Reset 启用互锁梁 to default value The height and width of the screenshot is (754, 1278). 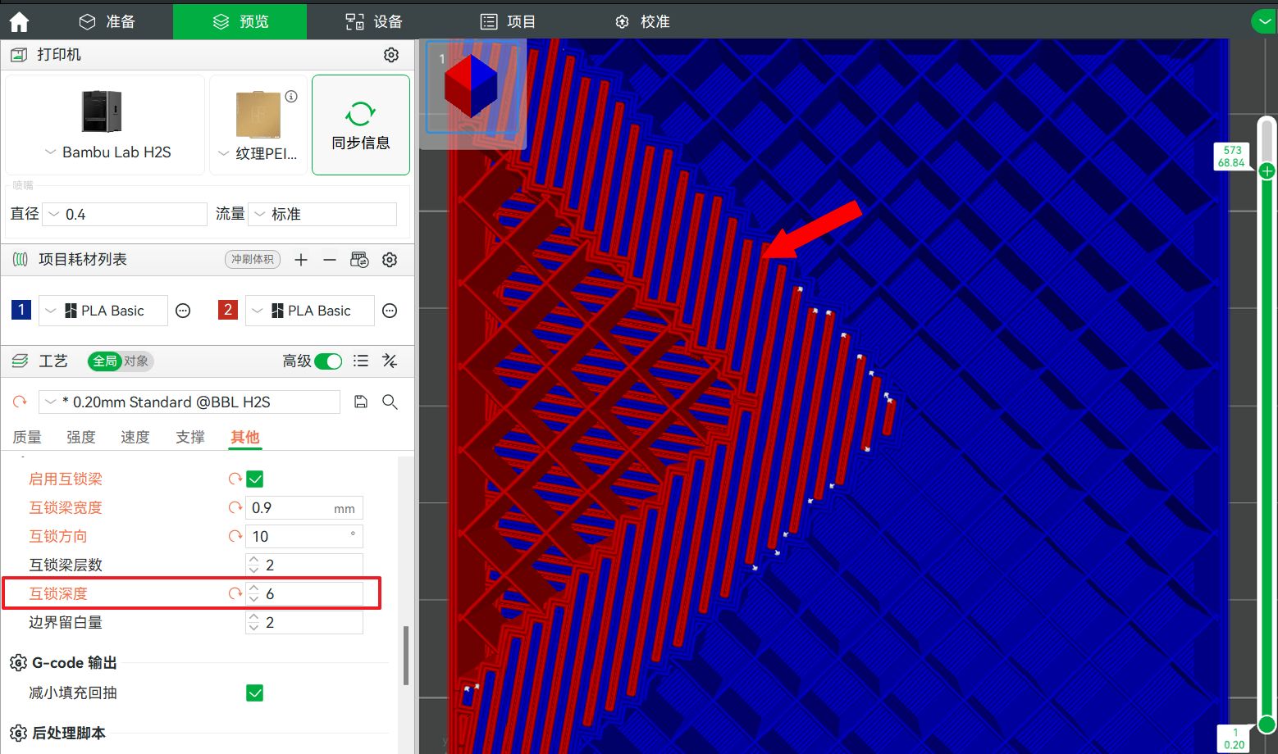coord(235,479)
